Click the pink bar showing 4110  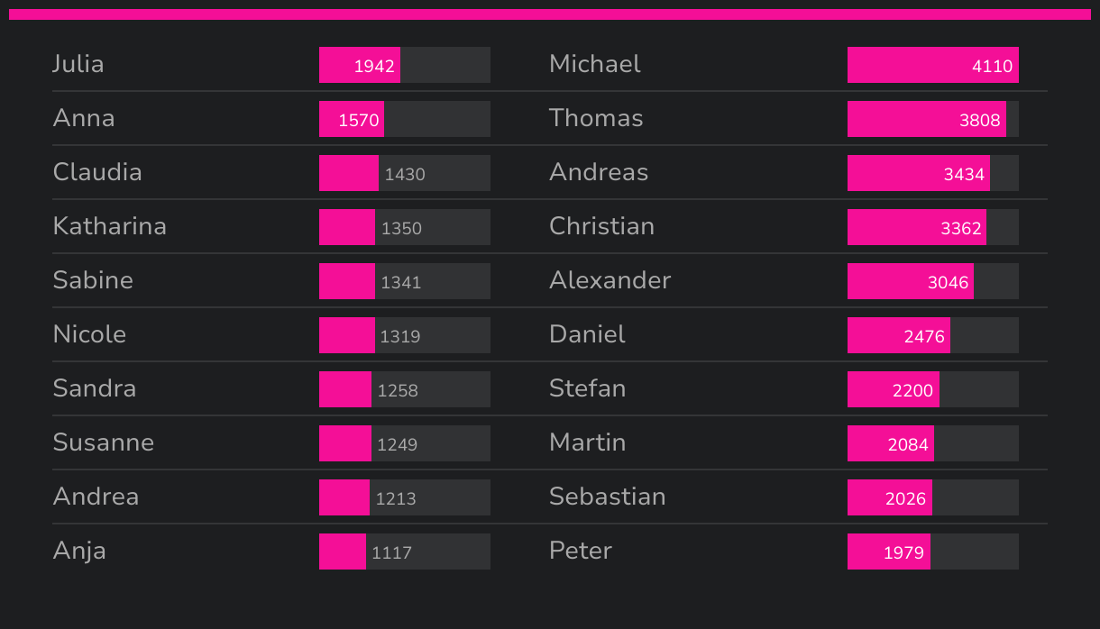pos(932,65)
